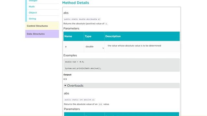Click the output value 0.9
Image resolution: width=207 pixels, height=116 pixels.
[x=65, y=79]
